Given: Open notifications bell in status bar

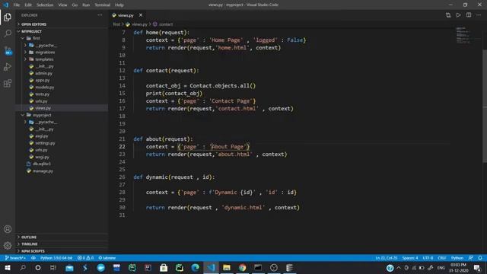Looking at the screenshot, I should point(480,258).
